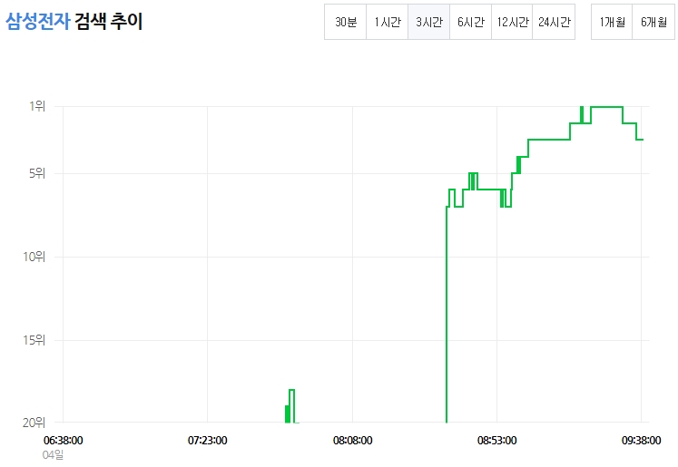Click the 20위 rank axis label
This screenshot has height=467, width=678.
pos(34,422)
